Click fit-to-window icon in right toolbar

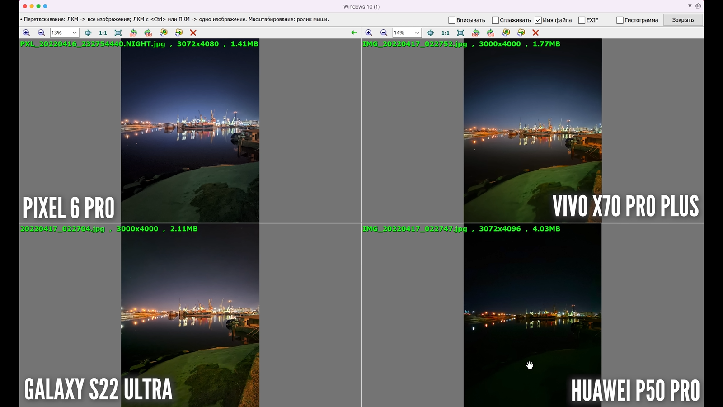(460, 33)
